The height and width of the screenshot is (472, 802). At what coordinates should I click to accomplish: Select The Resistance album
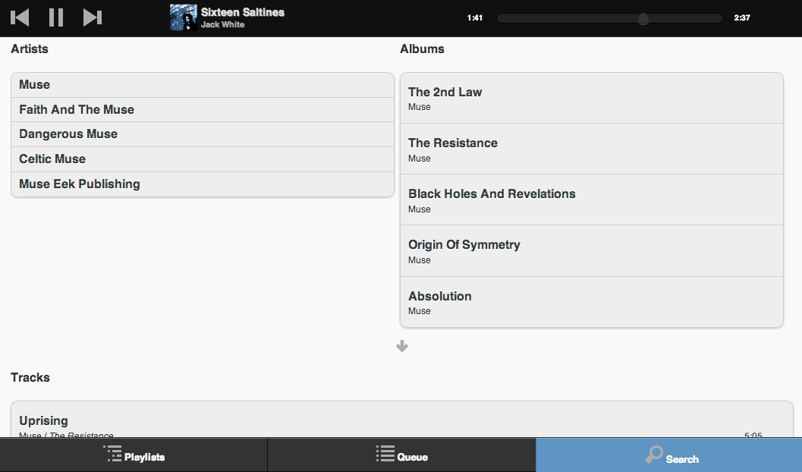pyautogui.click(x=591, y=149)
